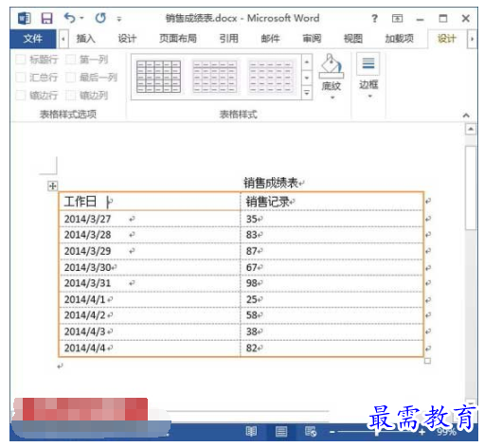Click the zoom in plus button
Screen dimensions: 484x447
click(422, 432)
